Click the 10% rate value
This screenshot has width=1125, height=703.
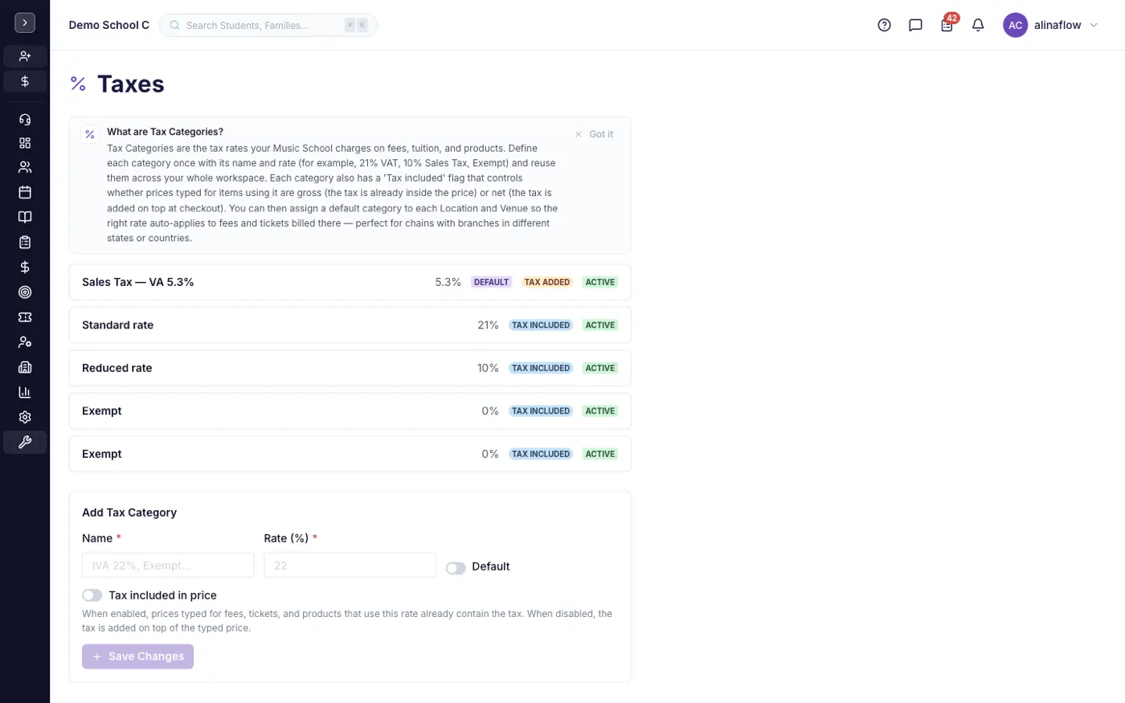[488, 368]
